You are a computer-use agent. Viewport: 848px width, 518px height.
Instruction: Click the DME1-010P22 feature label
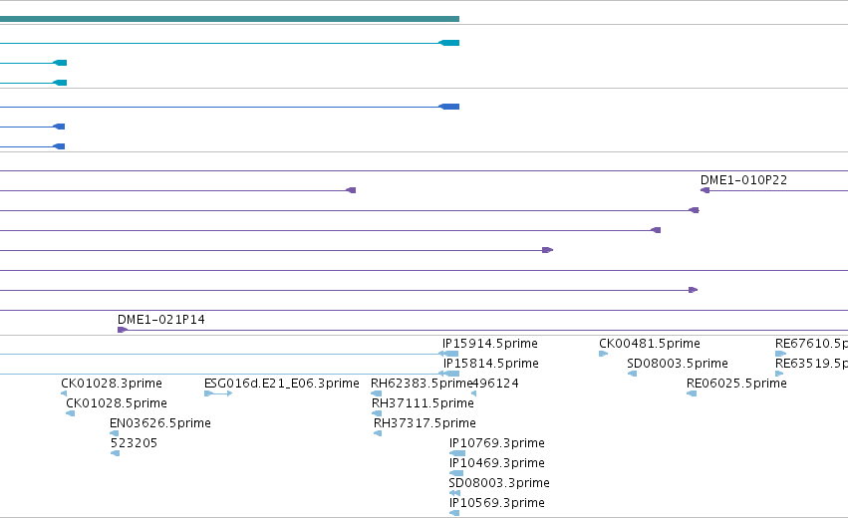743,180
